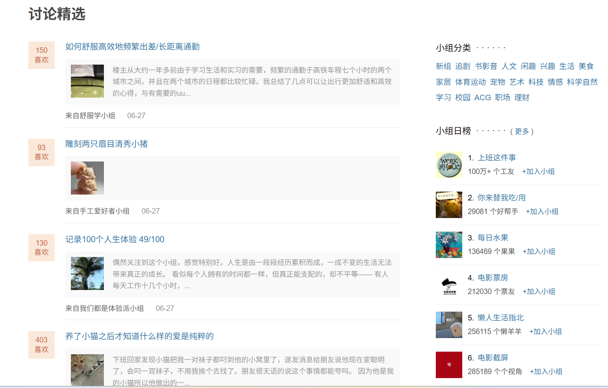This screenshot has height=388, width=608.
Task: Open post 如何舒服高效地频繁出差/长距离通勤
Action: (x=133, y=47)
